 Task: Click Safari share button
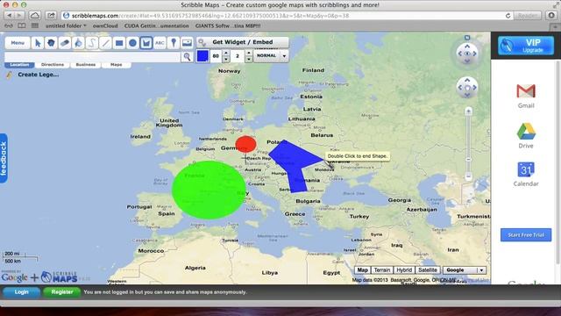(x=51, y=16)
